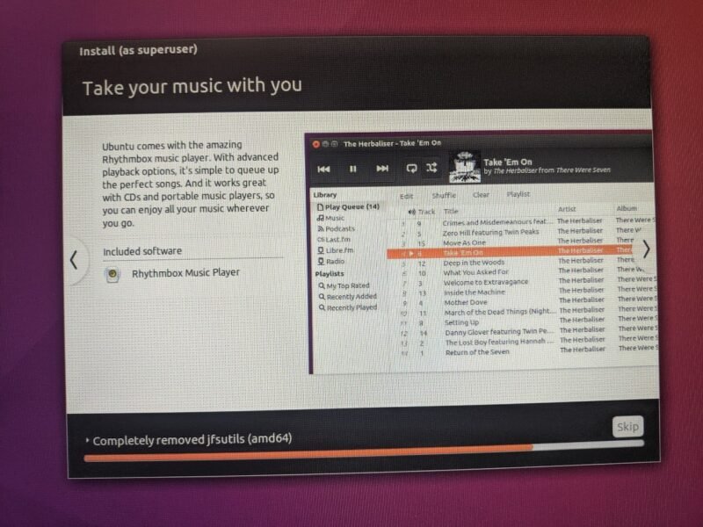This screenshot has height=527, width=703.
Task: Select Last.fm in the Library sidebar
Action: click(337, 239)
